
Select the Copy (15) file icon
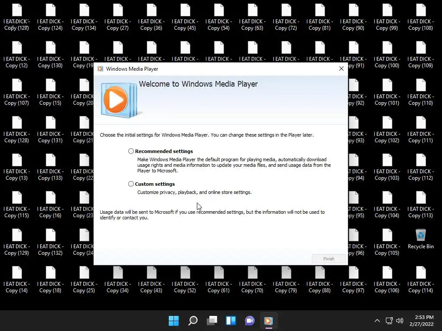point(51,92)
